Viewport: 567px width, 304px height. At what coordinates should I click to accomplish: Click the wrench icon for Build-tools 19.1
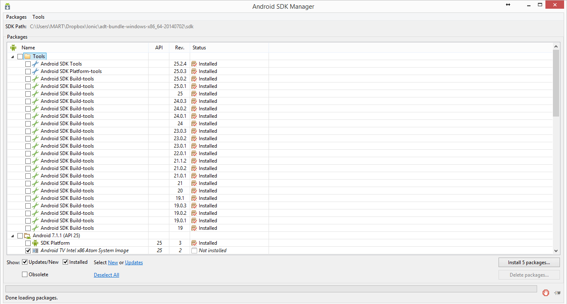[x=35, y=198]
